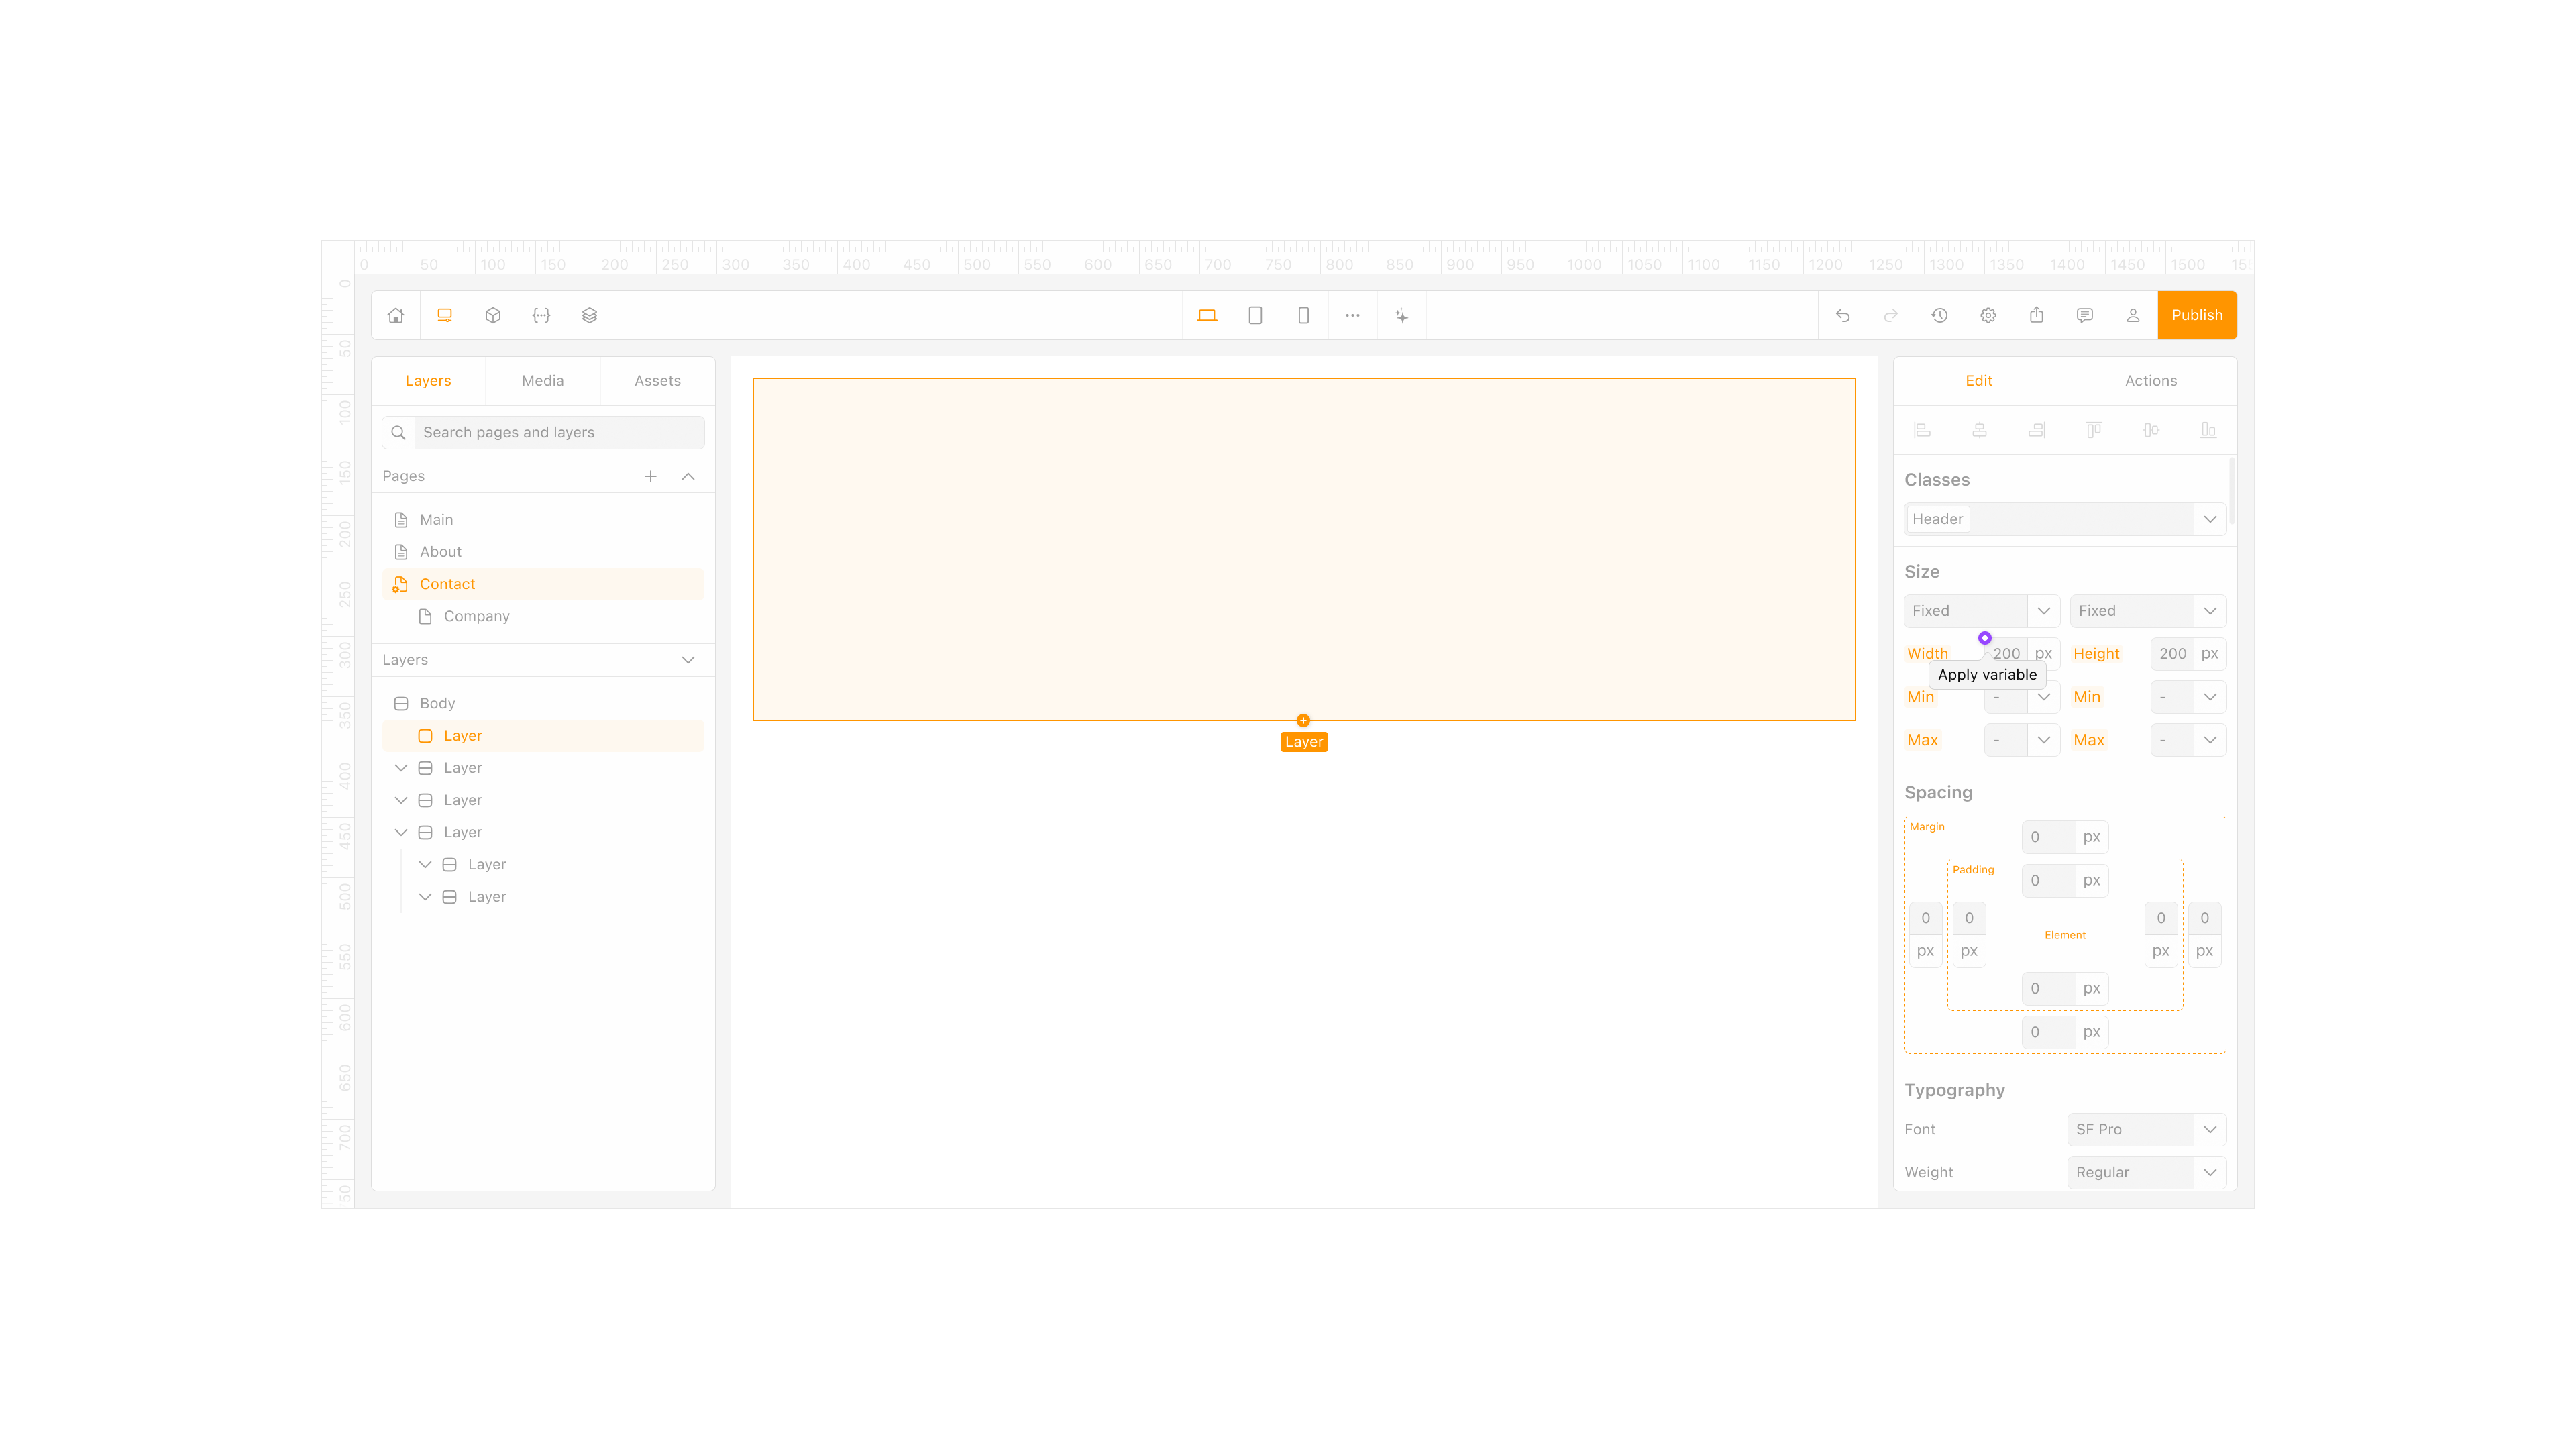This screenshot has height=1449, width=2576.
Task: Click the stacked layers toolbar icon
Action: [589, 315]
